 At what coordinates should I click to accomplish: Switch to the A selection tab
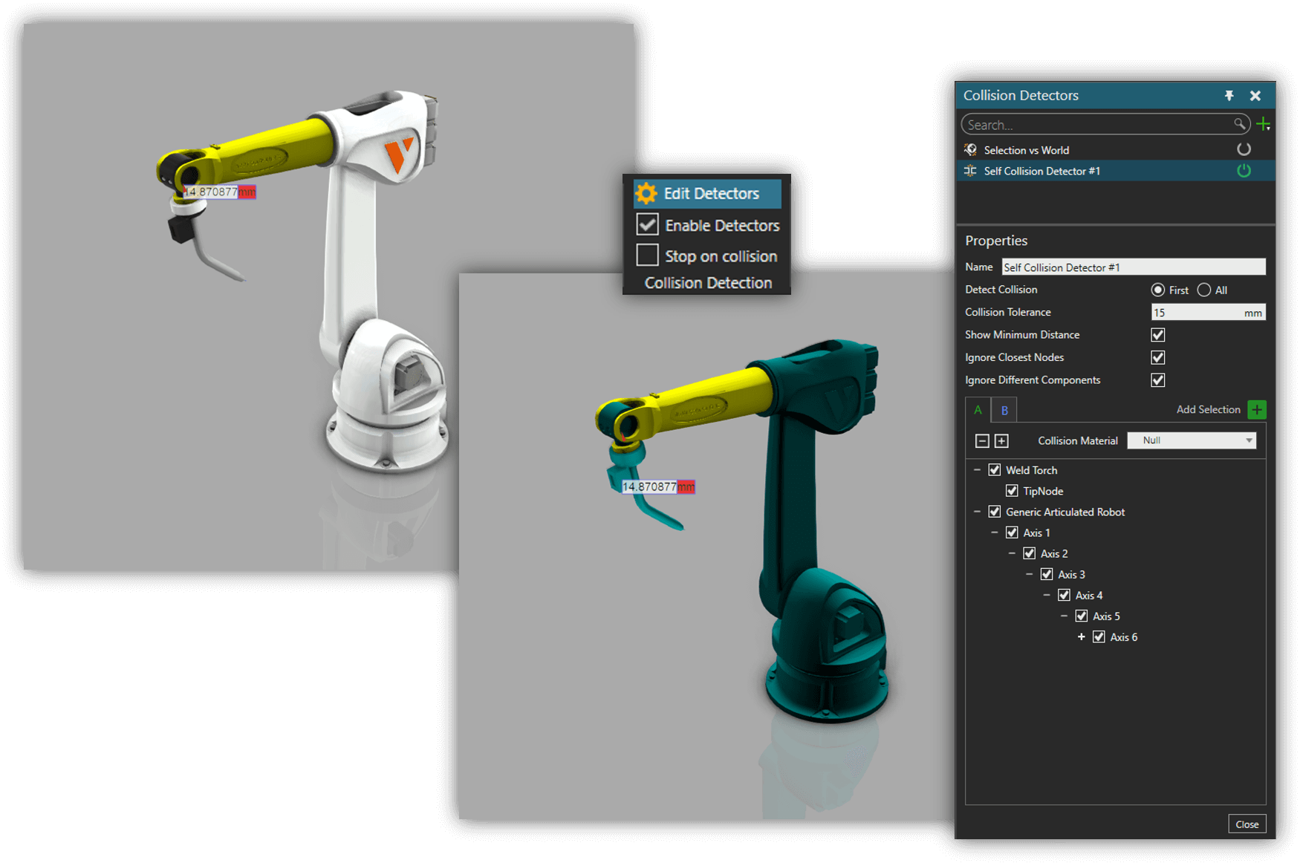[x=978, y=410]
